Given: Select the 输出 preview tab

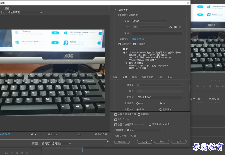Looking at the screenshot, I should point(7,8).
